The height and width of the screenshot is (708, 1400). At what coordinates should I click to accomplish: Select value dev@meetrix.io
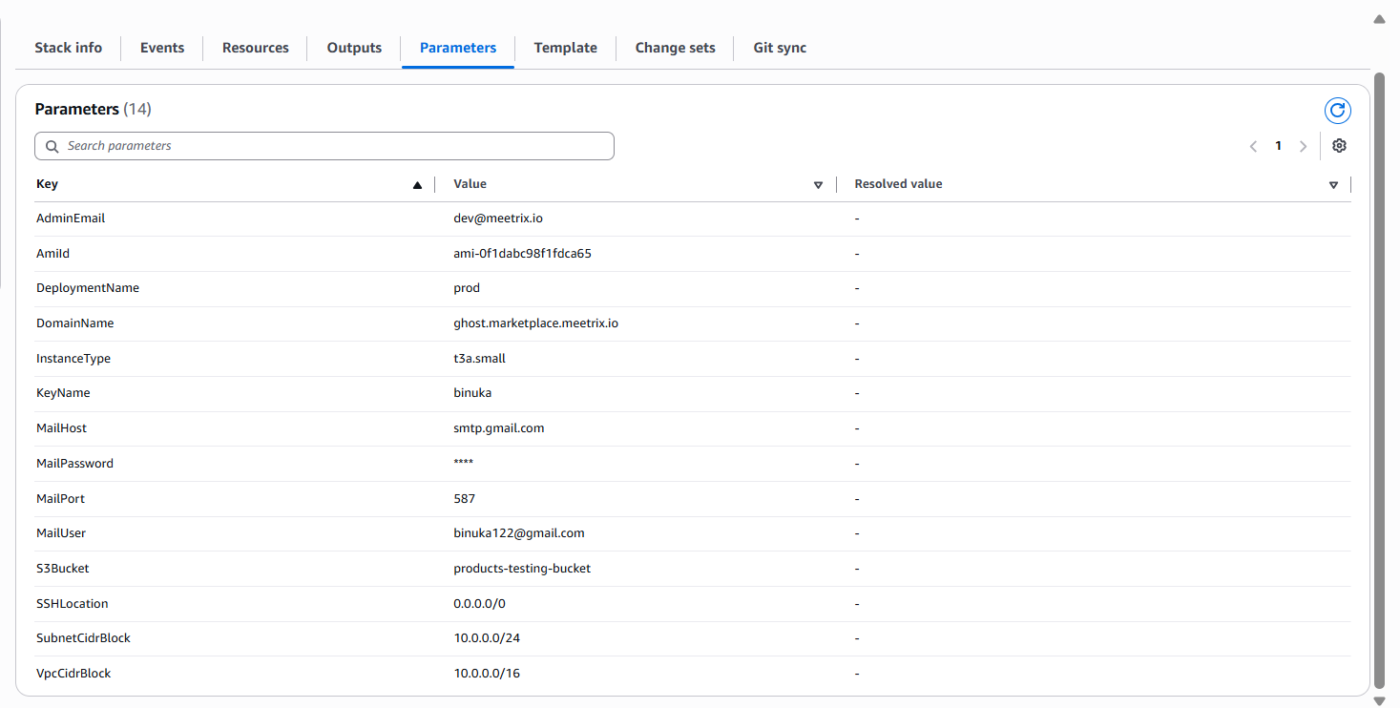498,219
